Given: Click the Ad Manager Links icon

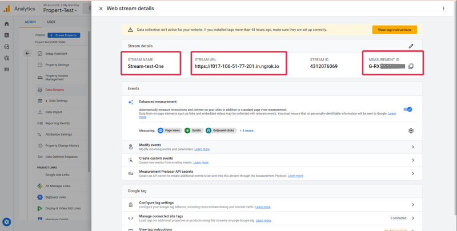Looking at the screenshot, I should pyautogui.click(x=40, y=186).
